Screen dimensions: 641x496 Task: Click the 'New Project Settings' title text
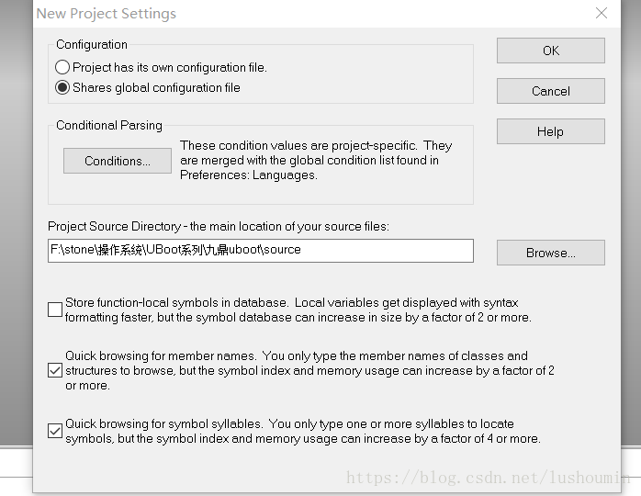[x=107, y=14]
